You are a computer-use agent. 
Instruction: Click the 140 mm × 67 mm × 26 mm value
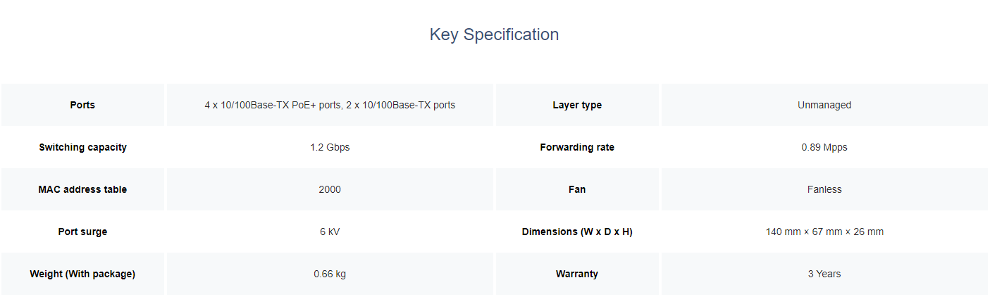(824, 232)
